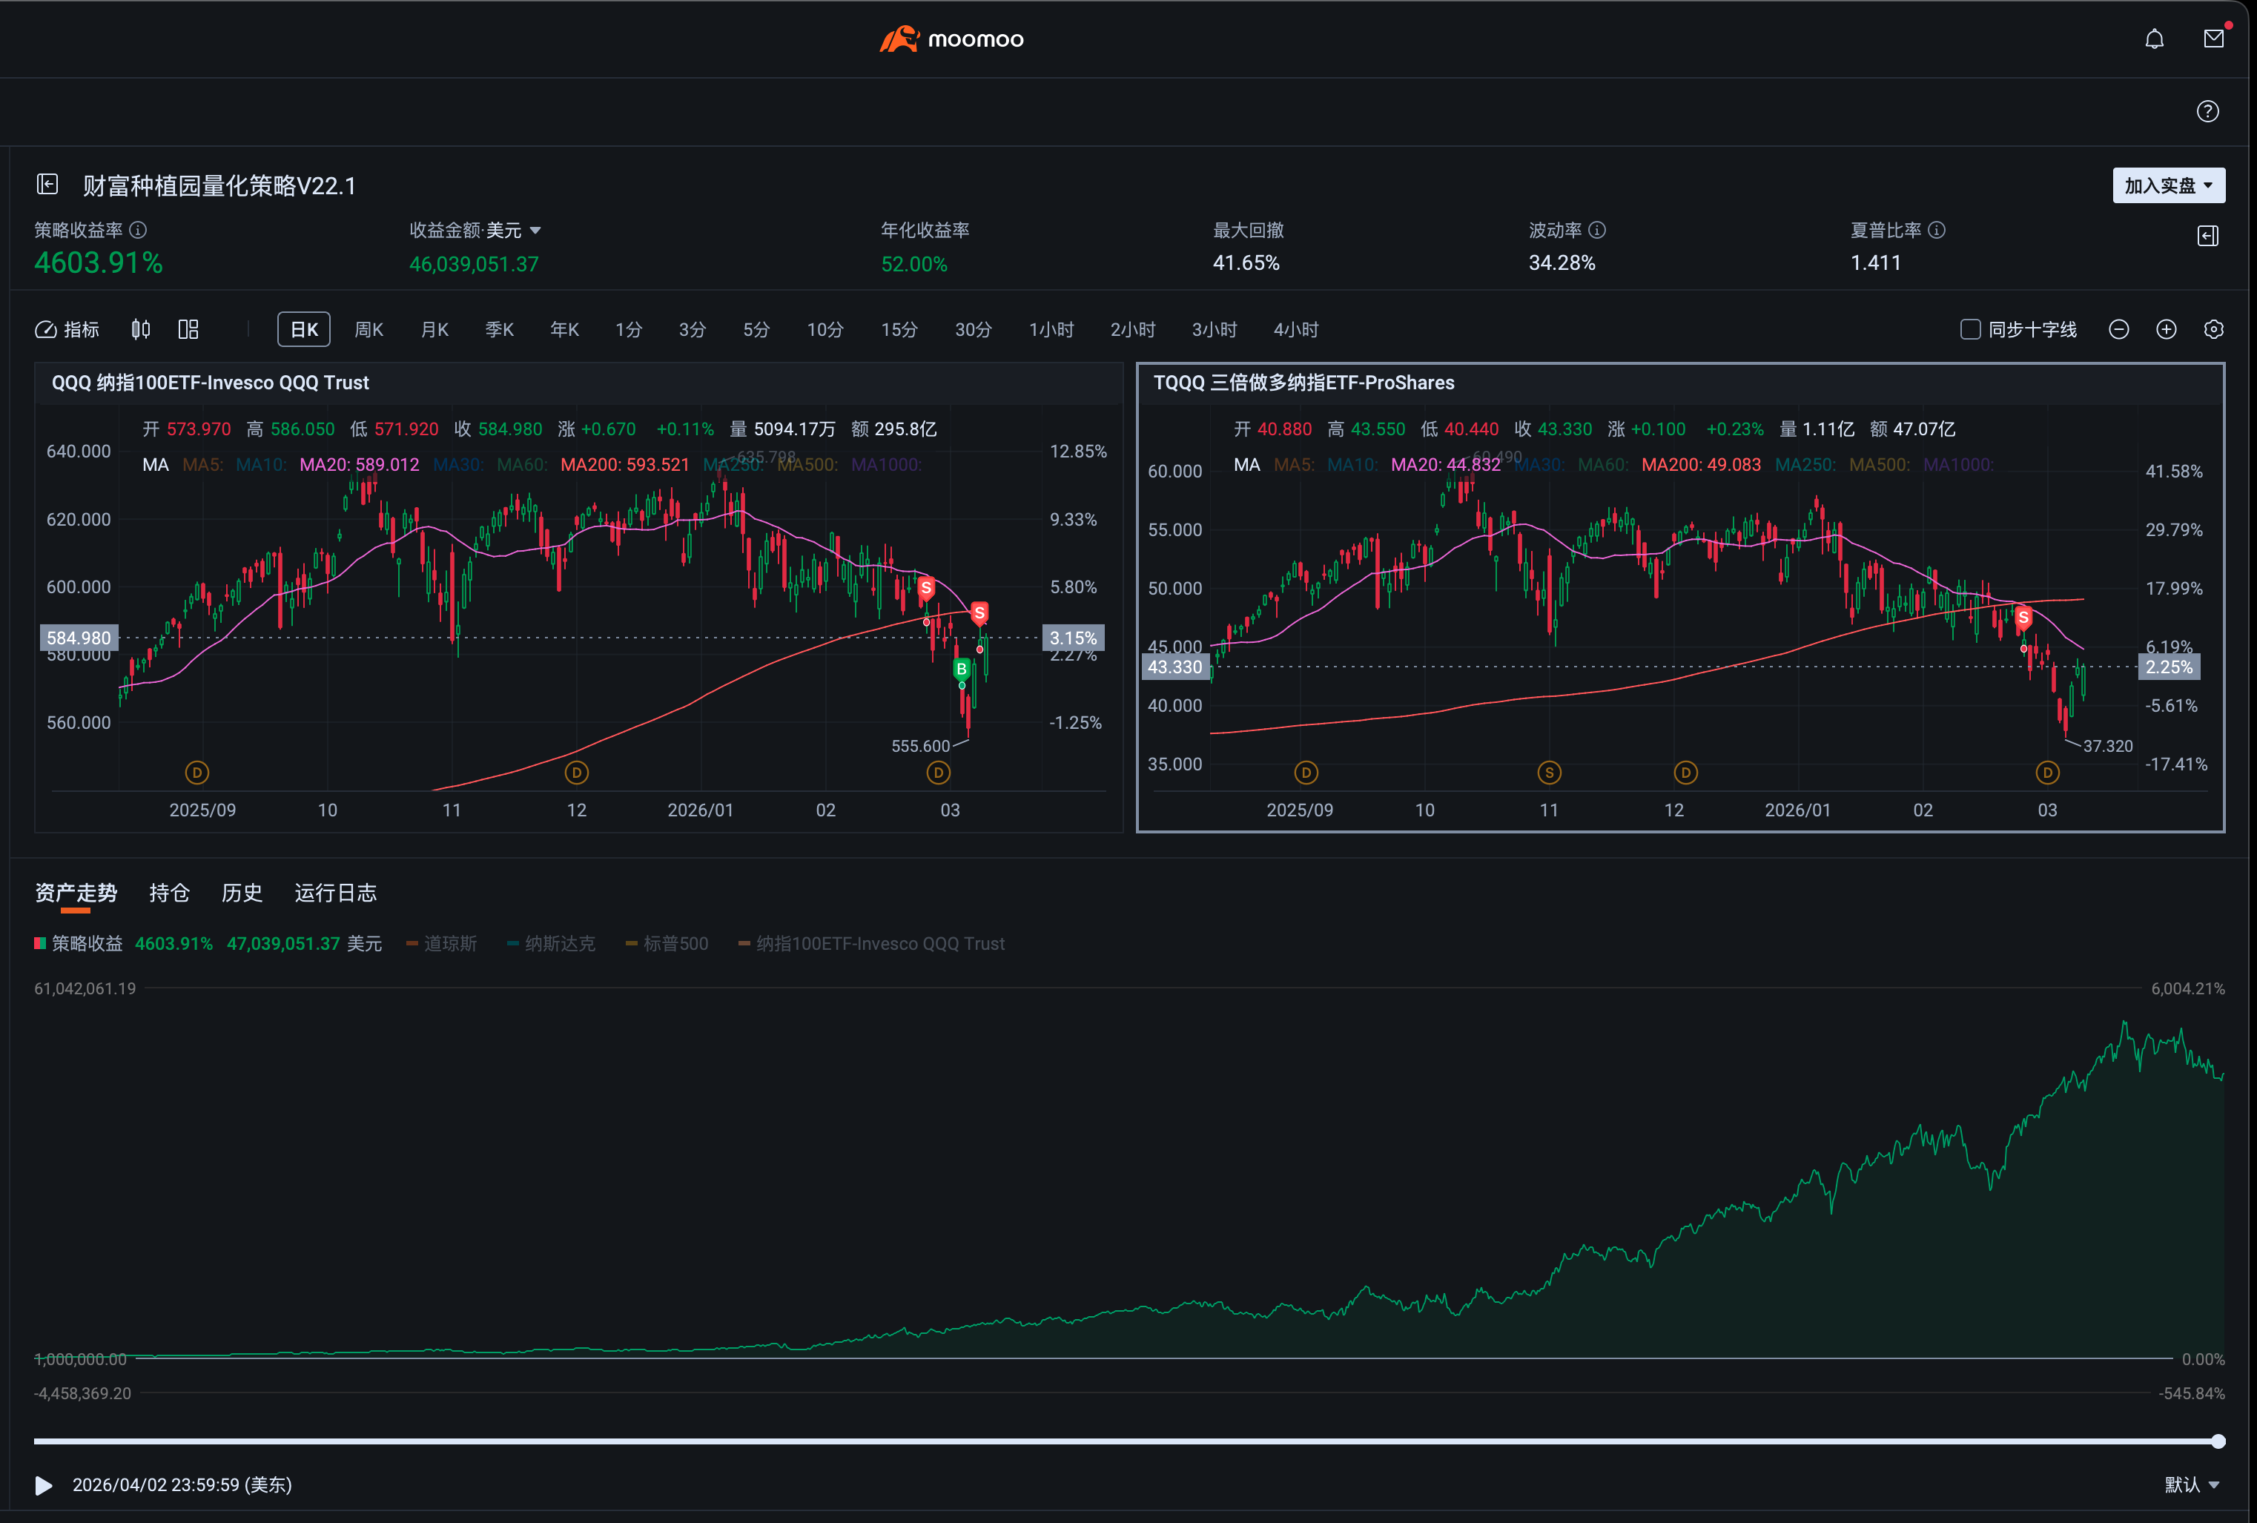Select the 日K timeframe
The image size is (2257, 1523).
pos(304,329)
